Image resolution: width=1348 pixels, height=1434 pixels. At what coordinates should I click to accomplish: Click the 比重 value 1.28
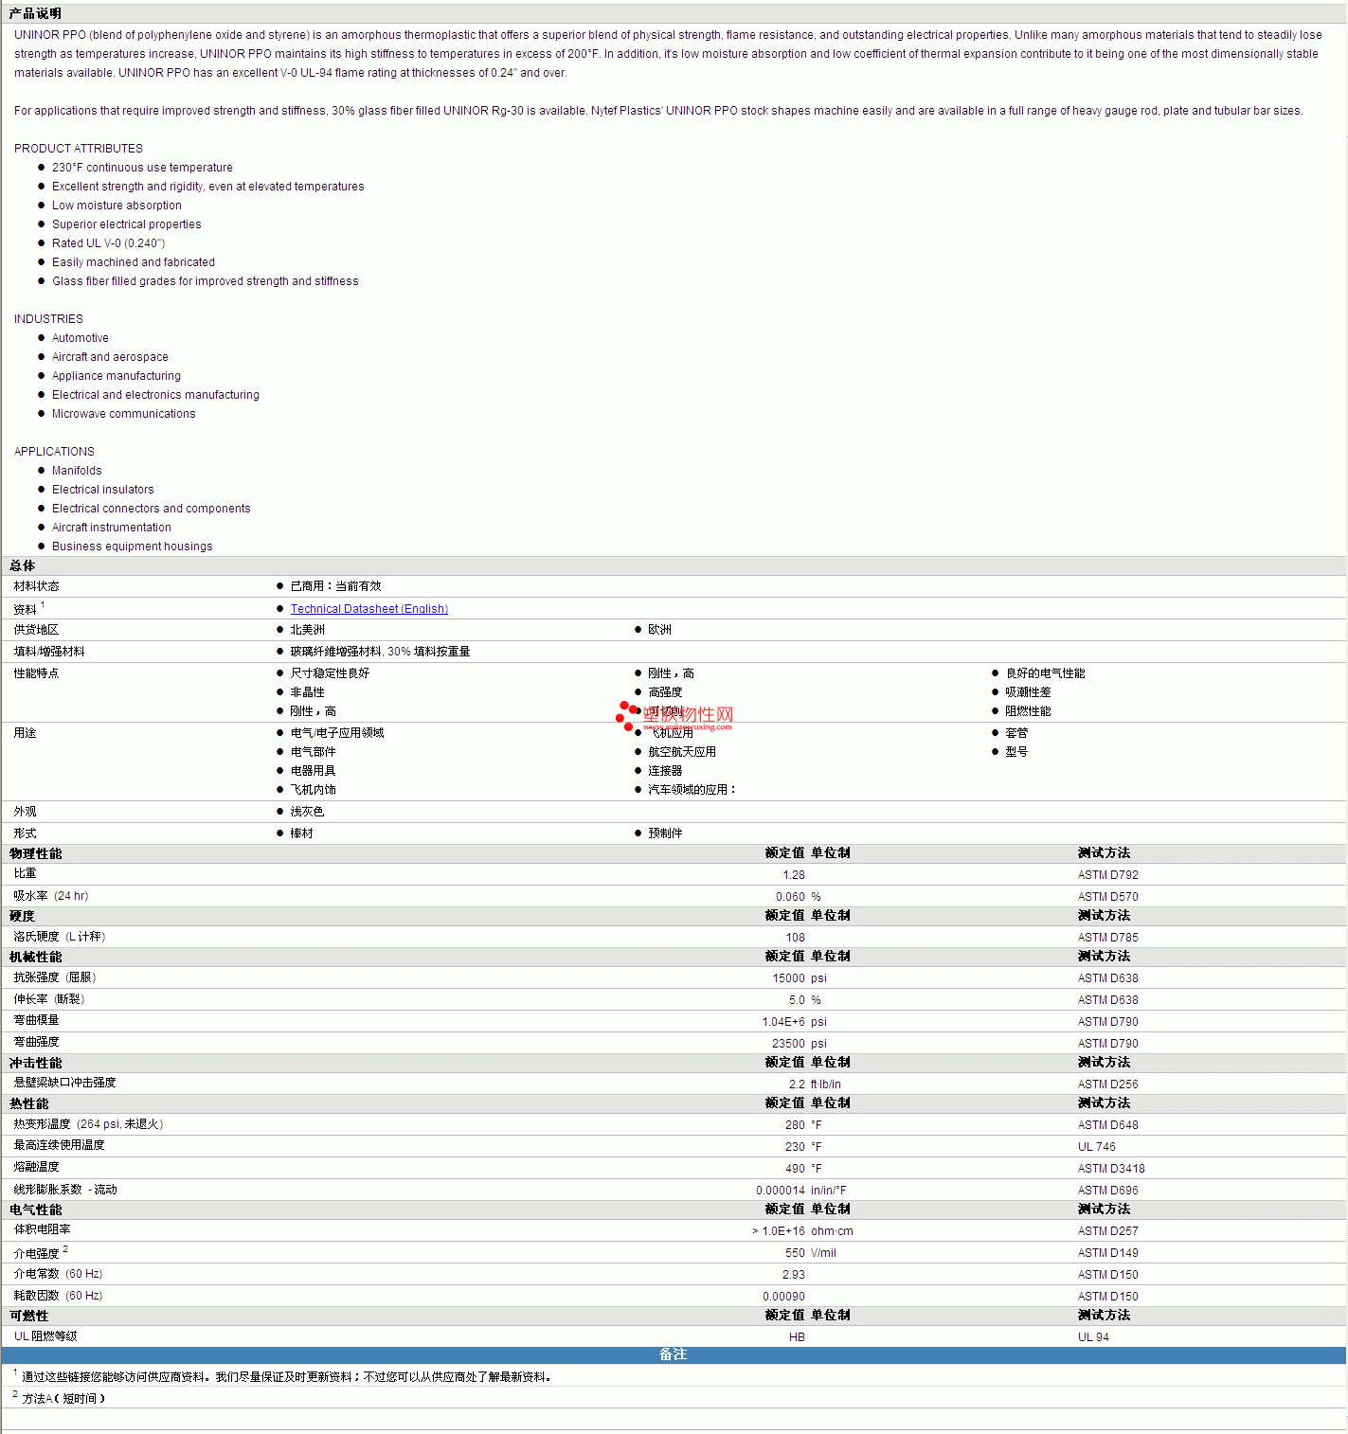(794, 875)
